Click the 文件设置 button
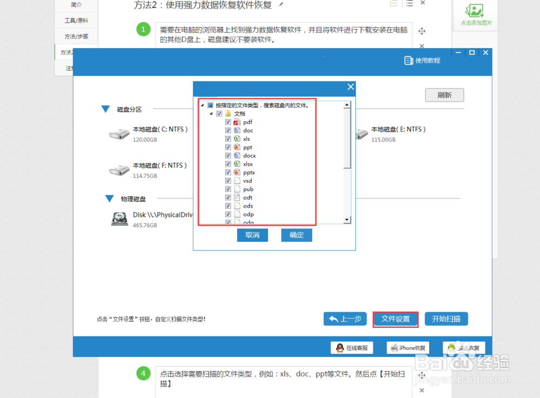 tap(395, 319)
